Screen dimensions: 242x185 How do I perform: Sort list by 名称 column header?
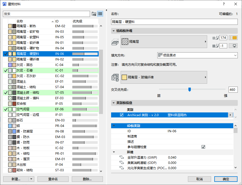pyautogui.click(x=35, y=21)
